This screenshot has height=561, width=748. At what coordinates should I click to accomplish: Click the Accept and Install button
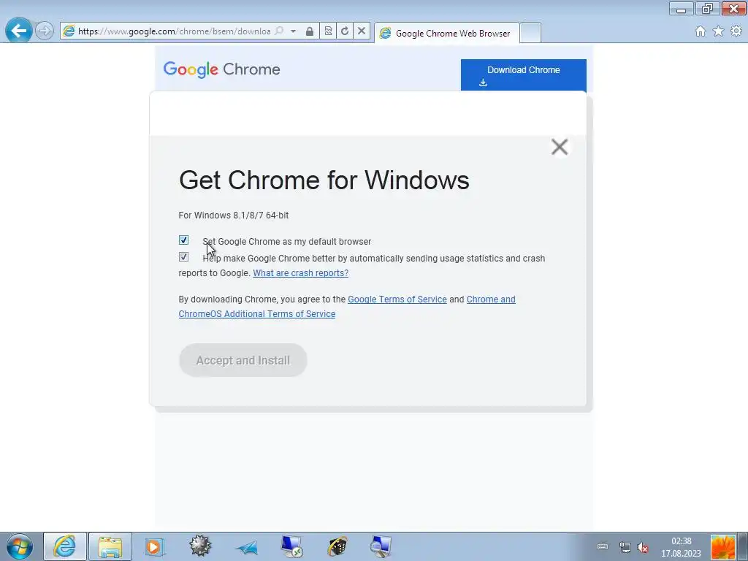coord(243,360)
